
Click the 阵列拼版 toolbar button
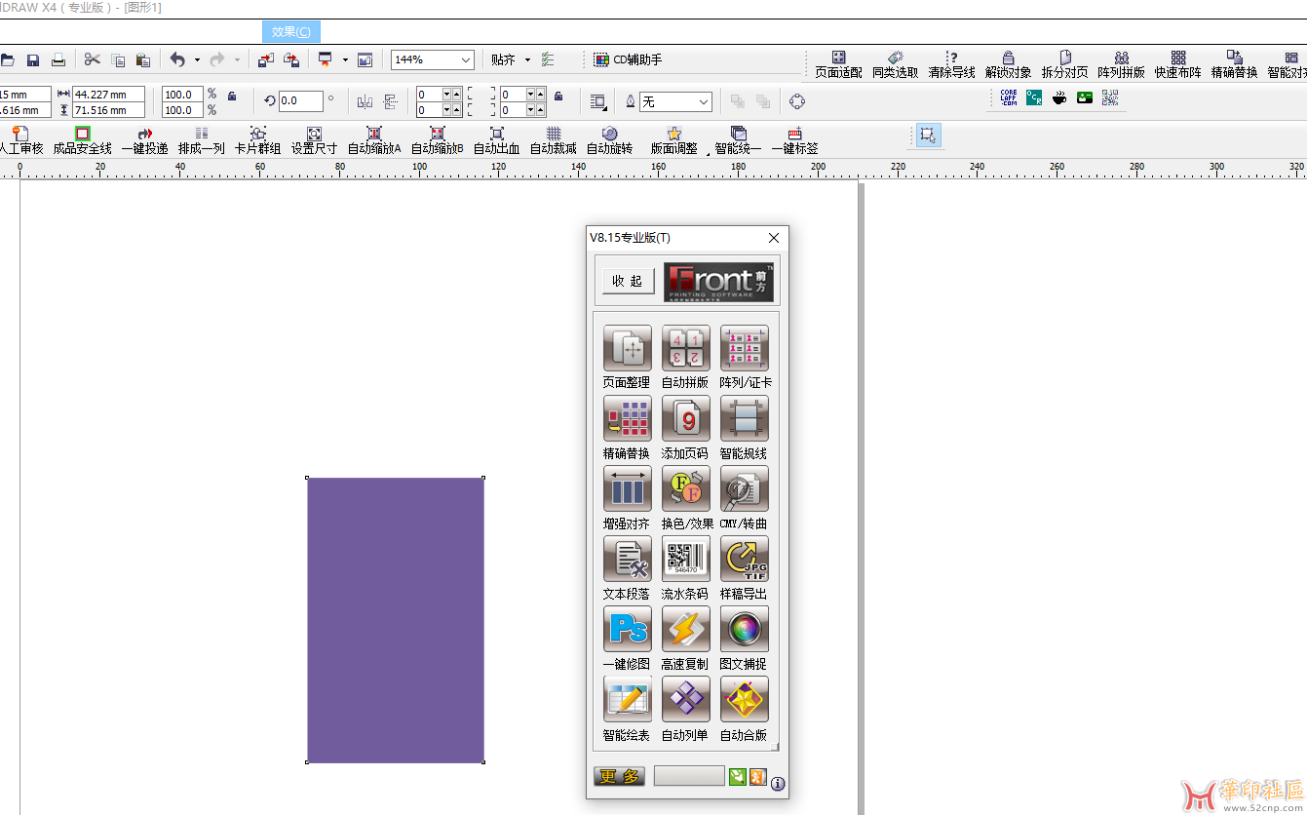(1121, 64)
